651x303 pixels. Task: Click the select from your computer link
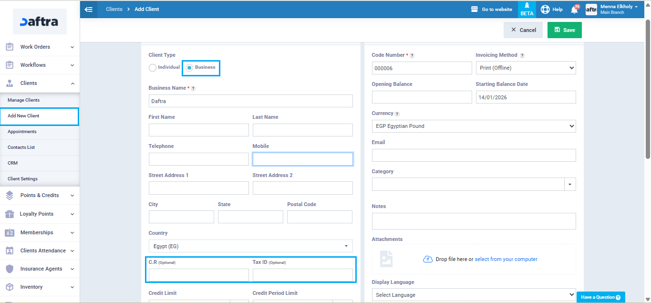pos(506,259)
